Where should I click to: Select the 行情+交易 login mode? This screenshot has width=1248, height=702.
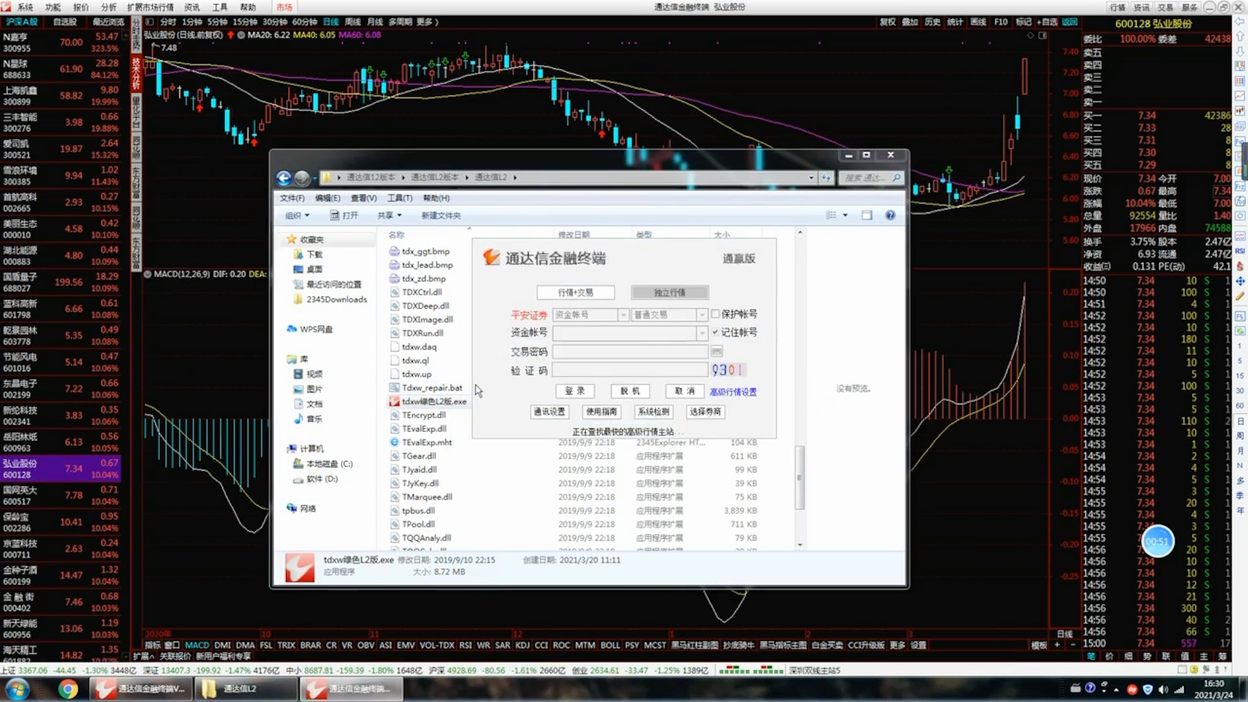pyautogui.click(x=575, y=292)
